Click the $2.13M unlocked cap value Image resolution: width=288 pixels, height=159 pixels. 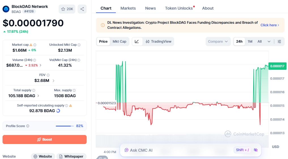pos(65,50)
